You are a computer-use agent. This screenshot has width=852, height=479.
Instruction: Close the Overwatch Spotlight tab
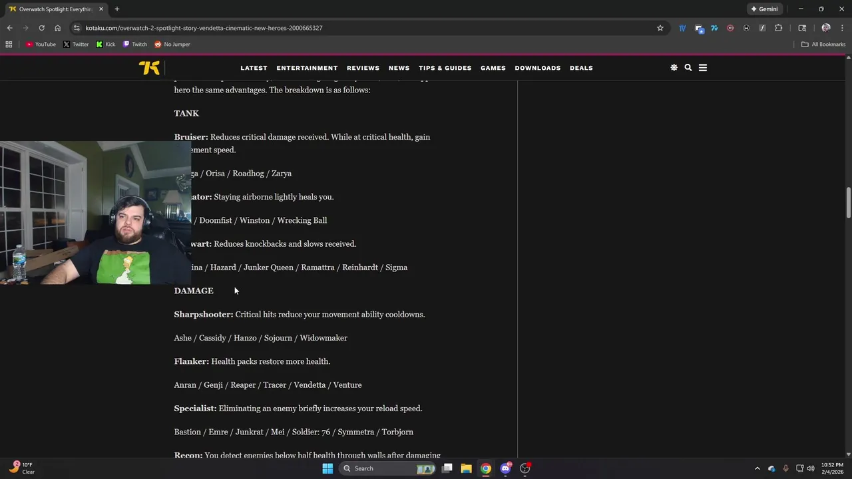point(101,9)
